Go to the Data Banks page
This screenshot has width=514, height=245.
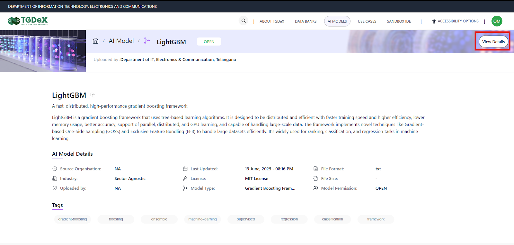306,21
